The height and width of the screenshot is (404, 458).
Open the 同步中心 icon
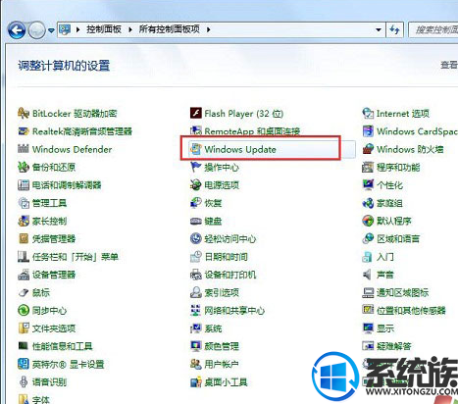click(24, 310)
